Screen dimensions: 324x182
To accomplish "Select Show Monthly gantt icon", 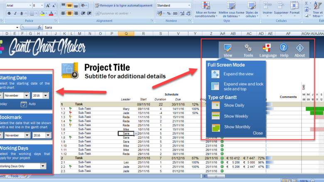I will click(x=215, y=127).
